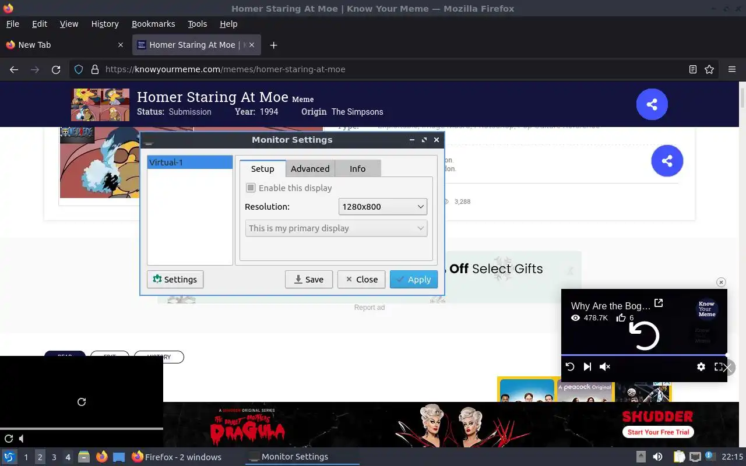Click the reload icon in the black ad panel
Viewport: 746px width, 466px height.
pos(82,402)
